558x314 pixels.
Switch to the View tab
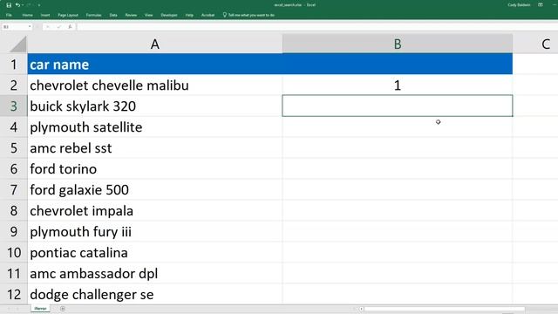click(x=149, y=15)
